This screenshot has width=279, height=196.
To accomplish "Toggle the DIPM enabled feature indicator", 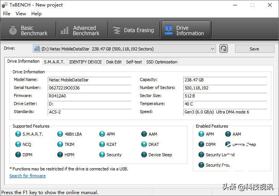I will (201, 144).
